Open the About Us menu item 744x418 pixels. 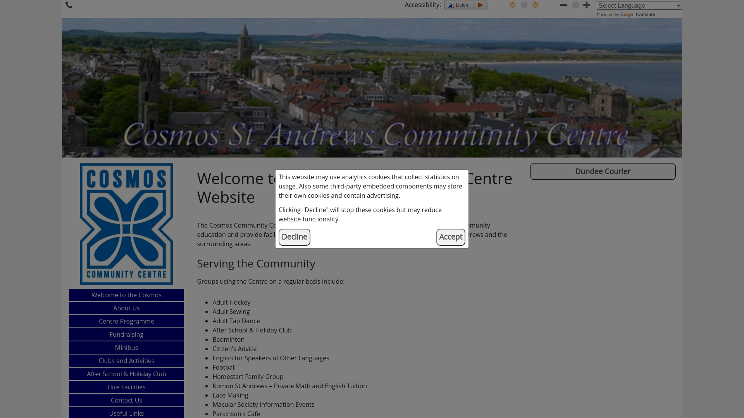coord(126,308)
